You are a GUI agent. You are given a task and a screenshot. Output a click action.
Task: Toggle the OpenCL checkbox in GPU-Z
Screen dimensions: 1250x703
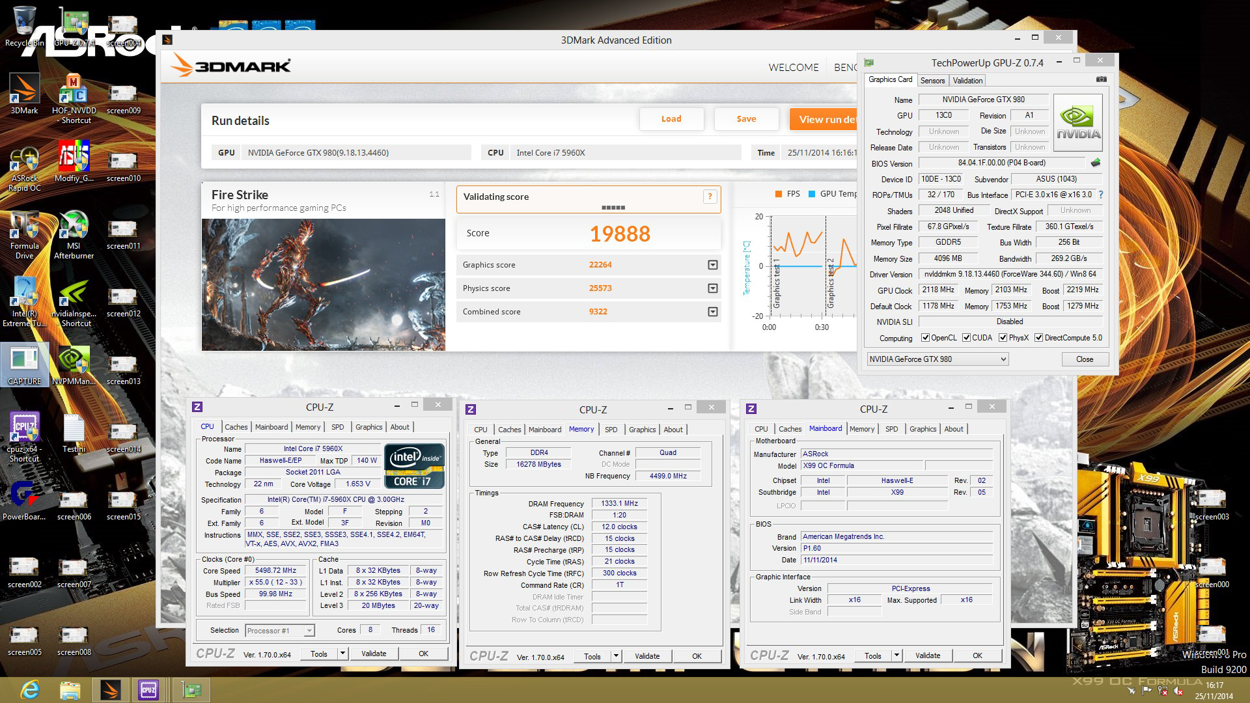pos(925,338)
